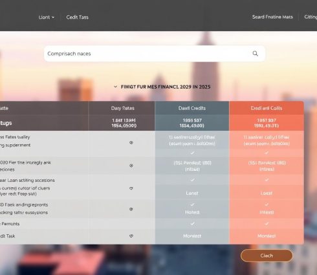
Task: Click the icon in cuttcor iof cluers row
Action: point(131,188)
